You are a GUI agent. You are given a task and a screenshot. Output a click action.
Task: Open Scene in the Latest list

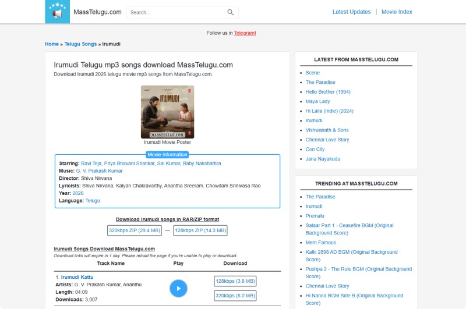tap(312, 73)
